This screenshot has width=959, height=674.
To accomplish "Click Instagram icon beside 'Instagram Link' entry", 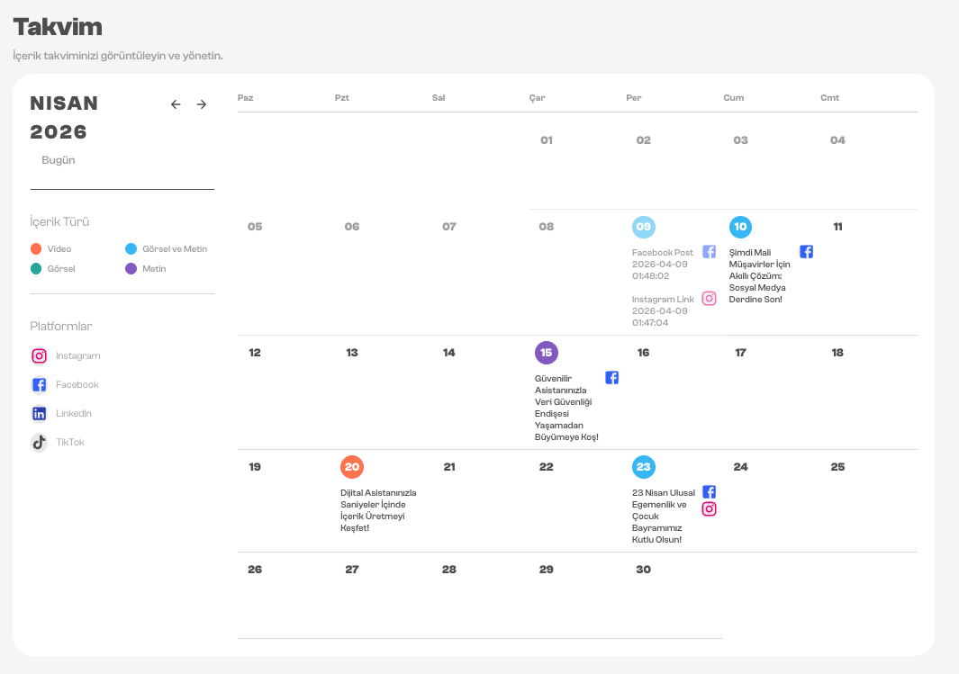I will [709, 298].
